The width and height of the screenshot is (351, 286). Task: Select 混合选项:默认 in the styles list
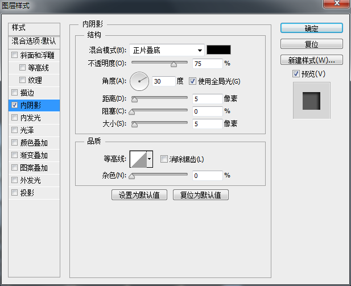pyautogui.click(x=34, y=42)
